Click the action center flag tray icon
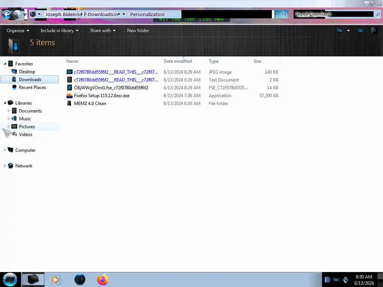 point(327,280)
